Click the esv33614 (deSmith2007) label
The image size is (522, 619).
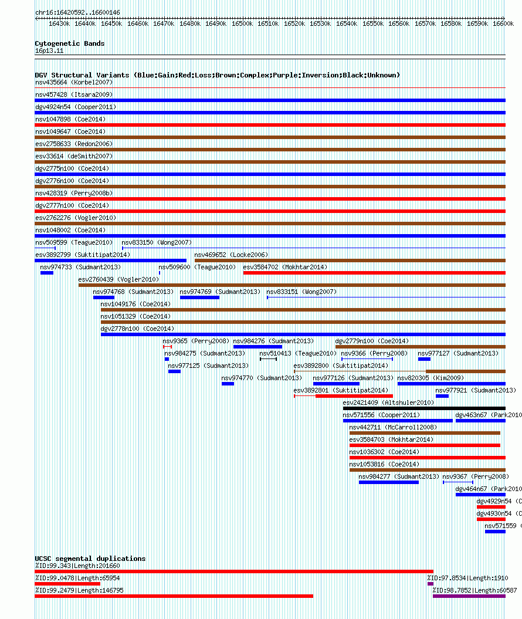tap(74, 156)
